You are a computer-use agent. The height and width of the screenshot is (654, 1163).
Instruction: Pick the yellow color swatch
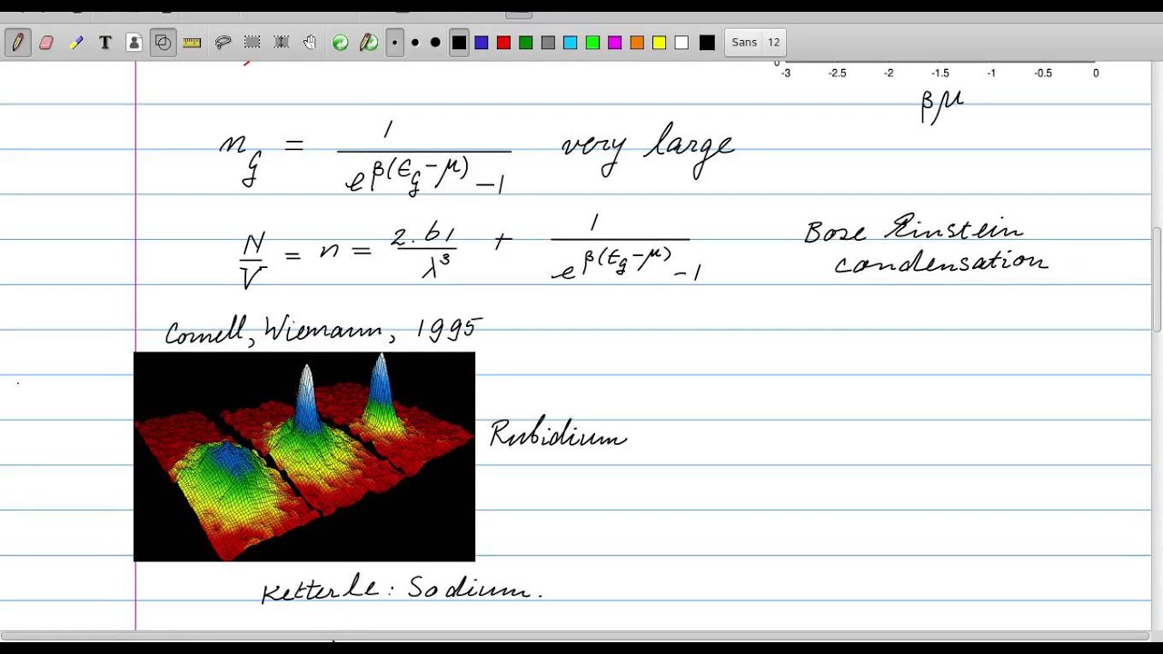(660, 43)
